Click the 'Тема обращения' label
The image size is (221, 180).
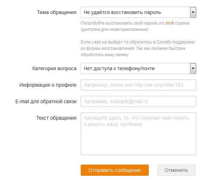(56, 12)
